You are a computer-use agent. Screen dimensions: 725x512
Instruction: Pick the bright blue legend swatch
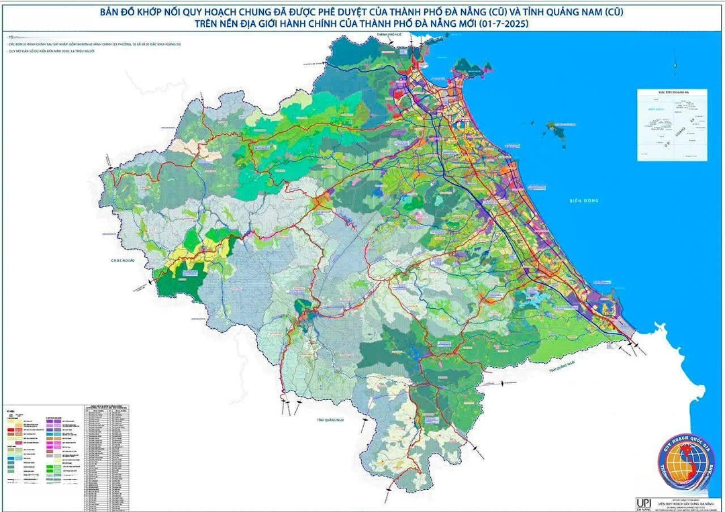click(x=11, y=458)
